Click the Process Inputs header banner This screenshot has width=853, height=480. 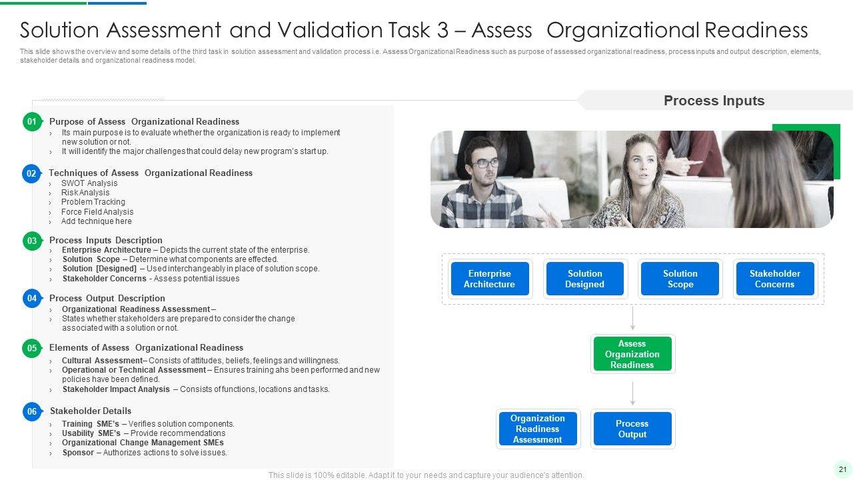tap(714, 101)
